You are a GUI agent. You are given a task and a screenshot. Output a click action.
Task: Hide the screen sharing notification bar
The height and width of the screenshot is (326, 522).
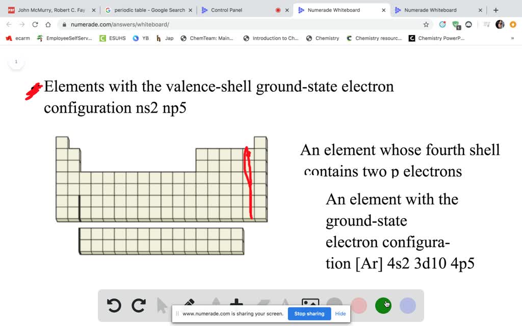pyautogui.click(x=340, y=314)
